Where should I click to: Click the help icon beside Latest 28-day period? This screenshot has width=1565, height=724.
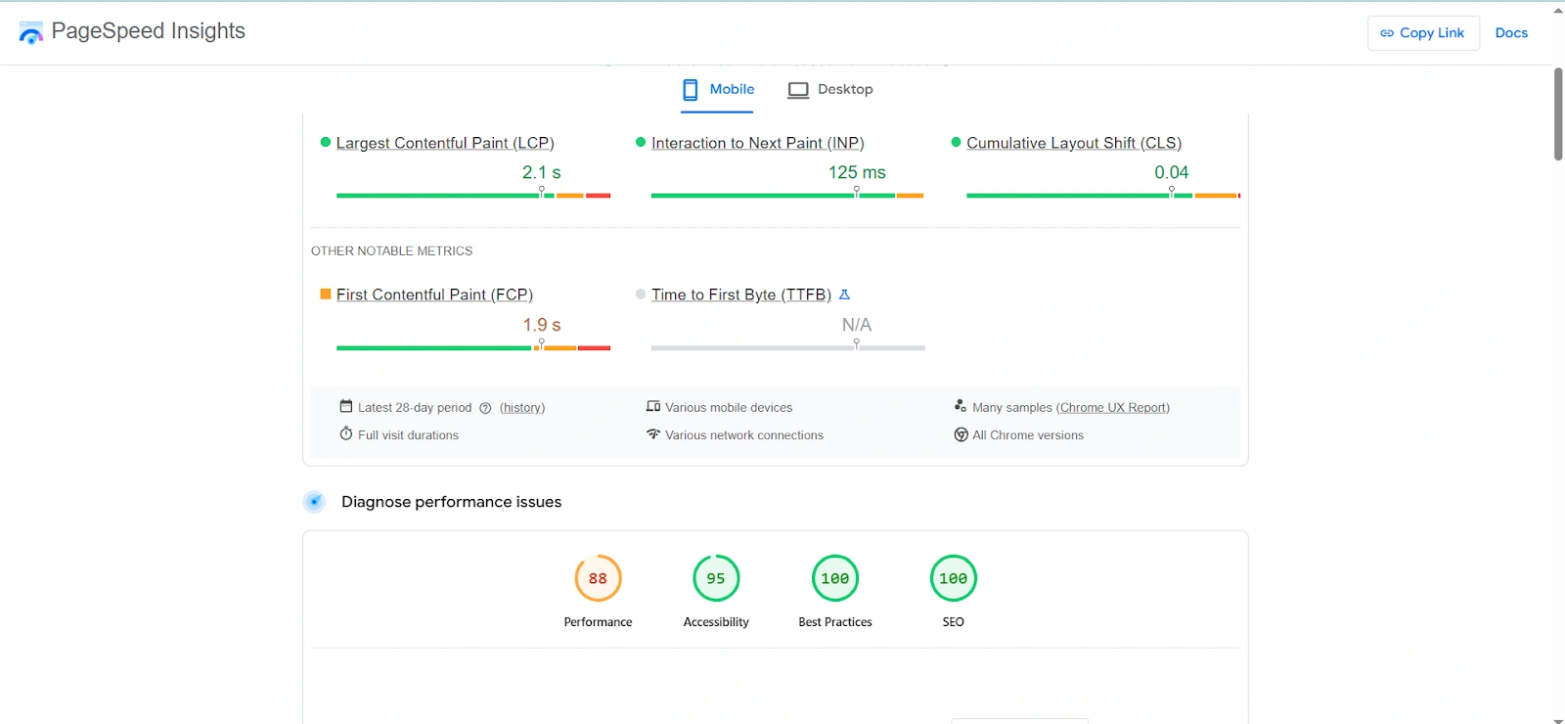[x=485, y=408]
